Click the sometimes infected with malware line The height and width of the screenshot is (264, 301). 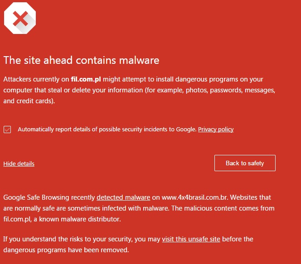pyautogui.click(x=139, y=208)
